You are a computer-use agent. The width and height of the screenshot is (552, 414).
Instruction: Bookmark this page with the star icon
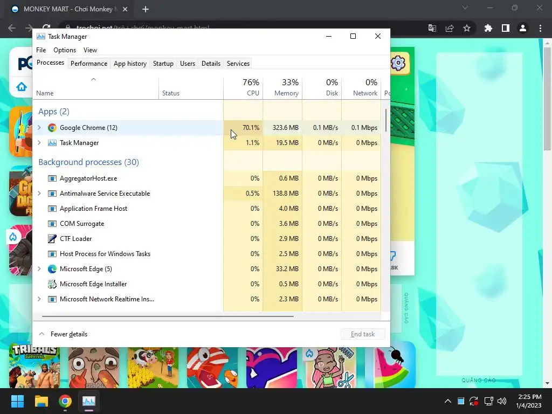point(467,28)
